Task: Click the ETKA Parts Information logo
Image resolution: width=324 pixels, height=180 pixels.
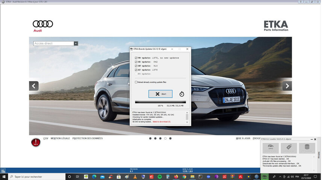Action: [276, 26]
